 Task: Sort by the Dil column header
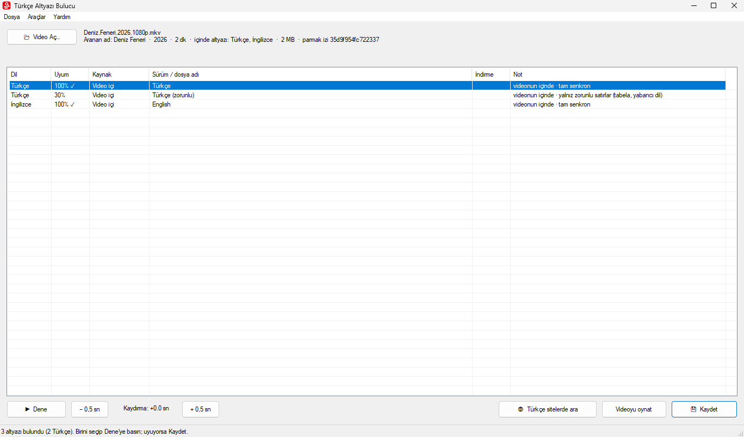tap(29, 74)
